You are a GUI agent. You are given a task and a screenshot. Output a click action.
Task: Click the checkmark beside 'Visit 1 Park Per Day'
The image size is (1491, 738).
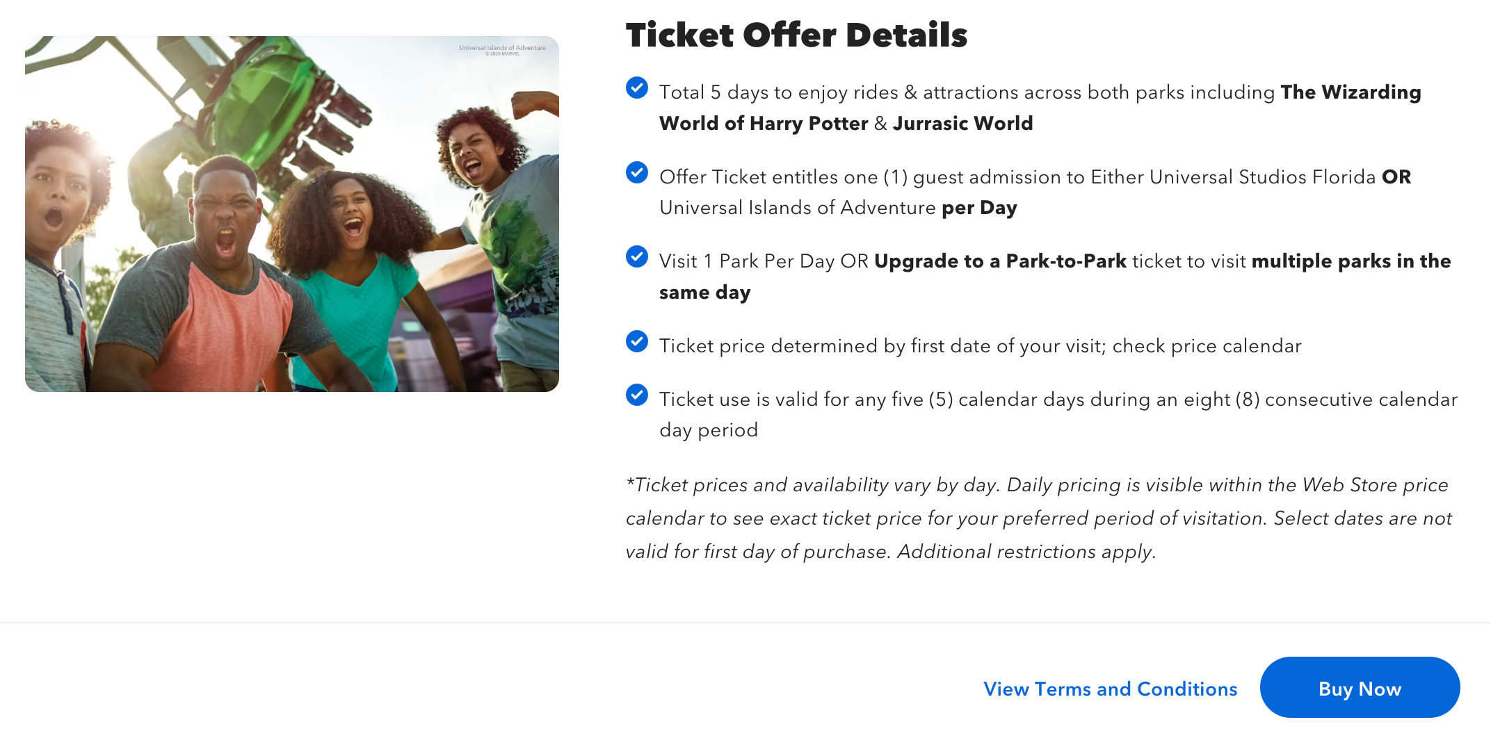tap(636, 256)
